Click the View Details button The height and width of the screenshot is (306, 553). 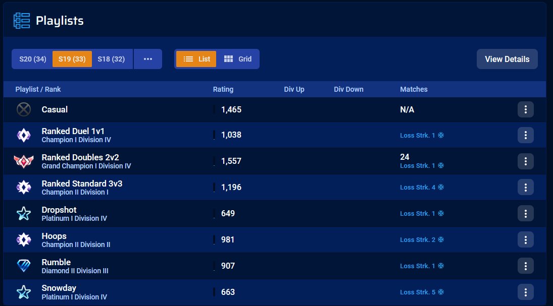[x=507, y=59]
